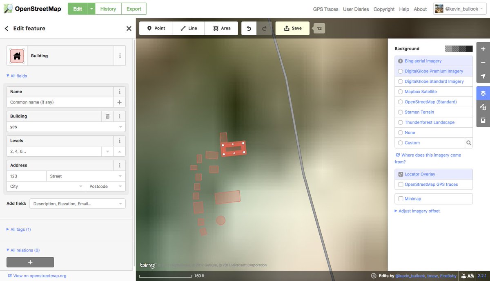Open the Help menu item
Image resolution: width=490 pixels, height=281 pixels.
pyautogui.click(x=404, y=9)
